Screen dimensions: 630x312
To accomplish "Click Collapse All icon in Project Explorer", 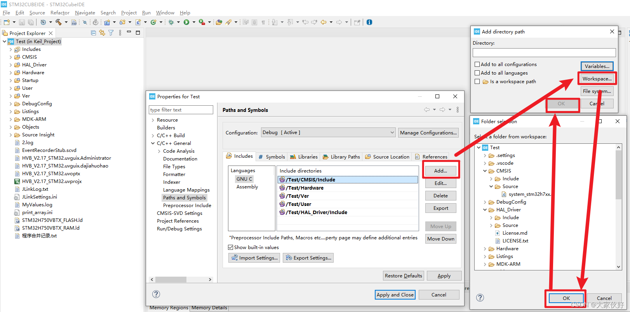I will coord(93,33).
